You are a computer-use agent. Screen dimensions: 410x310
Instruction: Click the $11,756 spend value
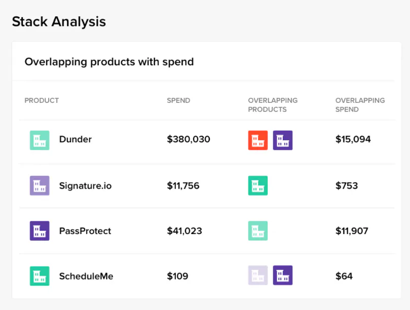click(x=183, y=186)
